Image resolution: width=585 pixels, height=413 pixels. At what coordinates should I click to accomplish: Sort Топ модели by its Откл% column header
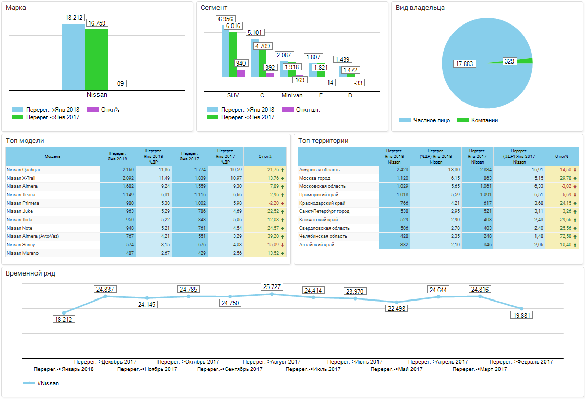[x=265, y=157]
